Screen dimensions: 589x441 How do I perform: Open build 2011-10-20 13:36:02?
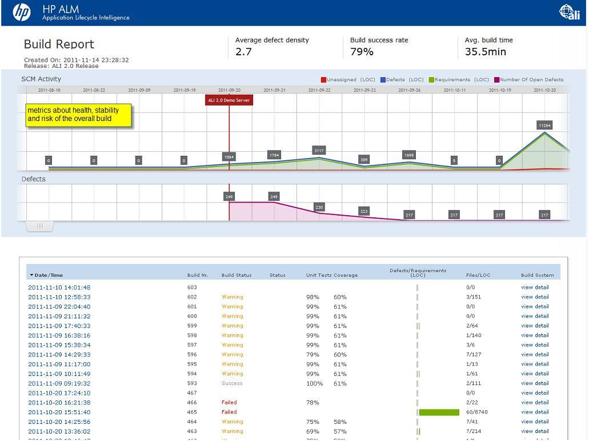coord(59,432)
